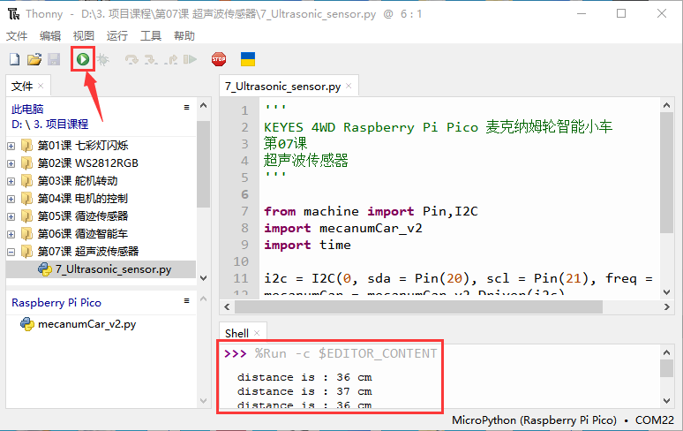Open a file using the folder icon
The image size is (683, 431).
(34, 59)
